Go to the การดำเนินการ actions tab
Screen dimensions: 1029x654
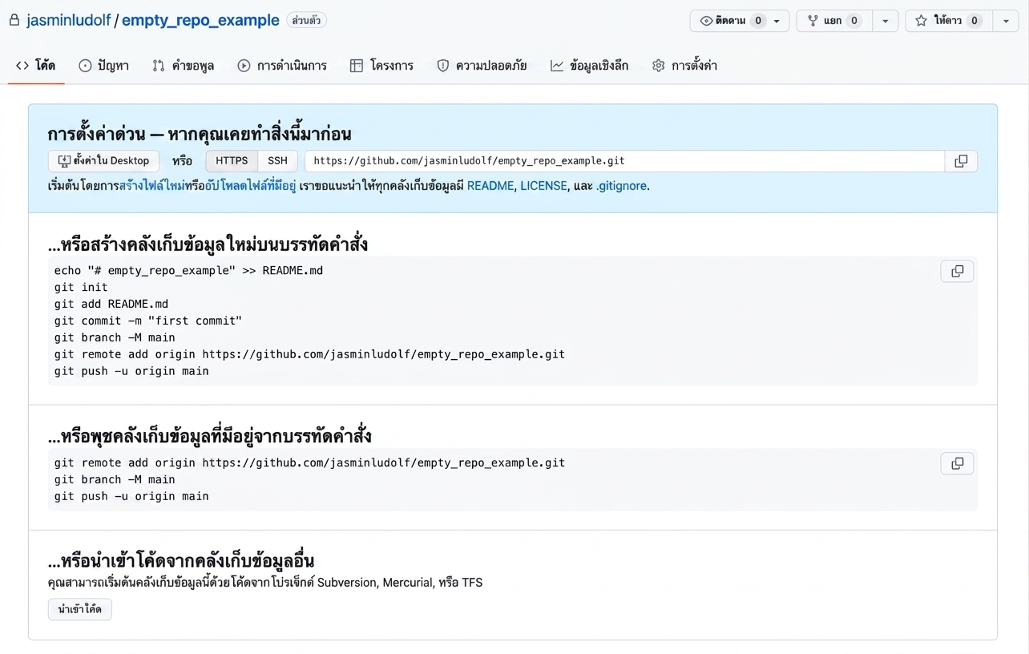[x=282, y=66]
